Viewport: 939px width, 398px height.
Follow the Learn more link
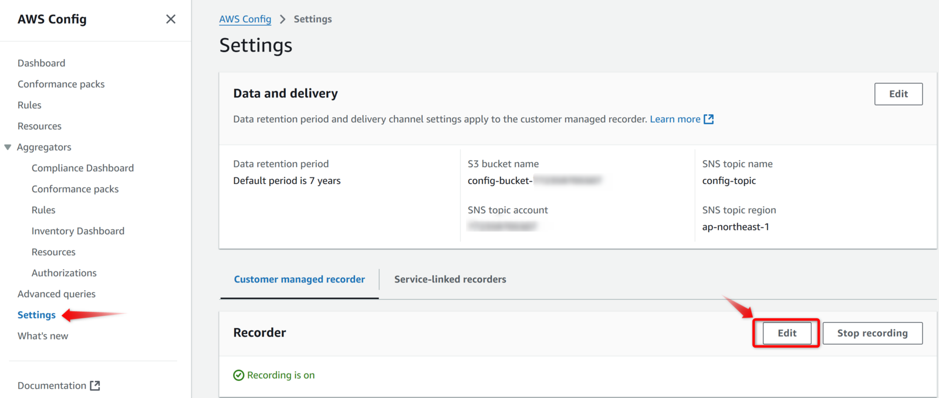pyautogui.click(x=675, y=119)
